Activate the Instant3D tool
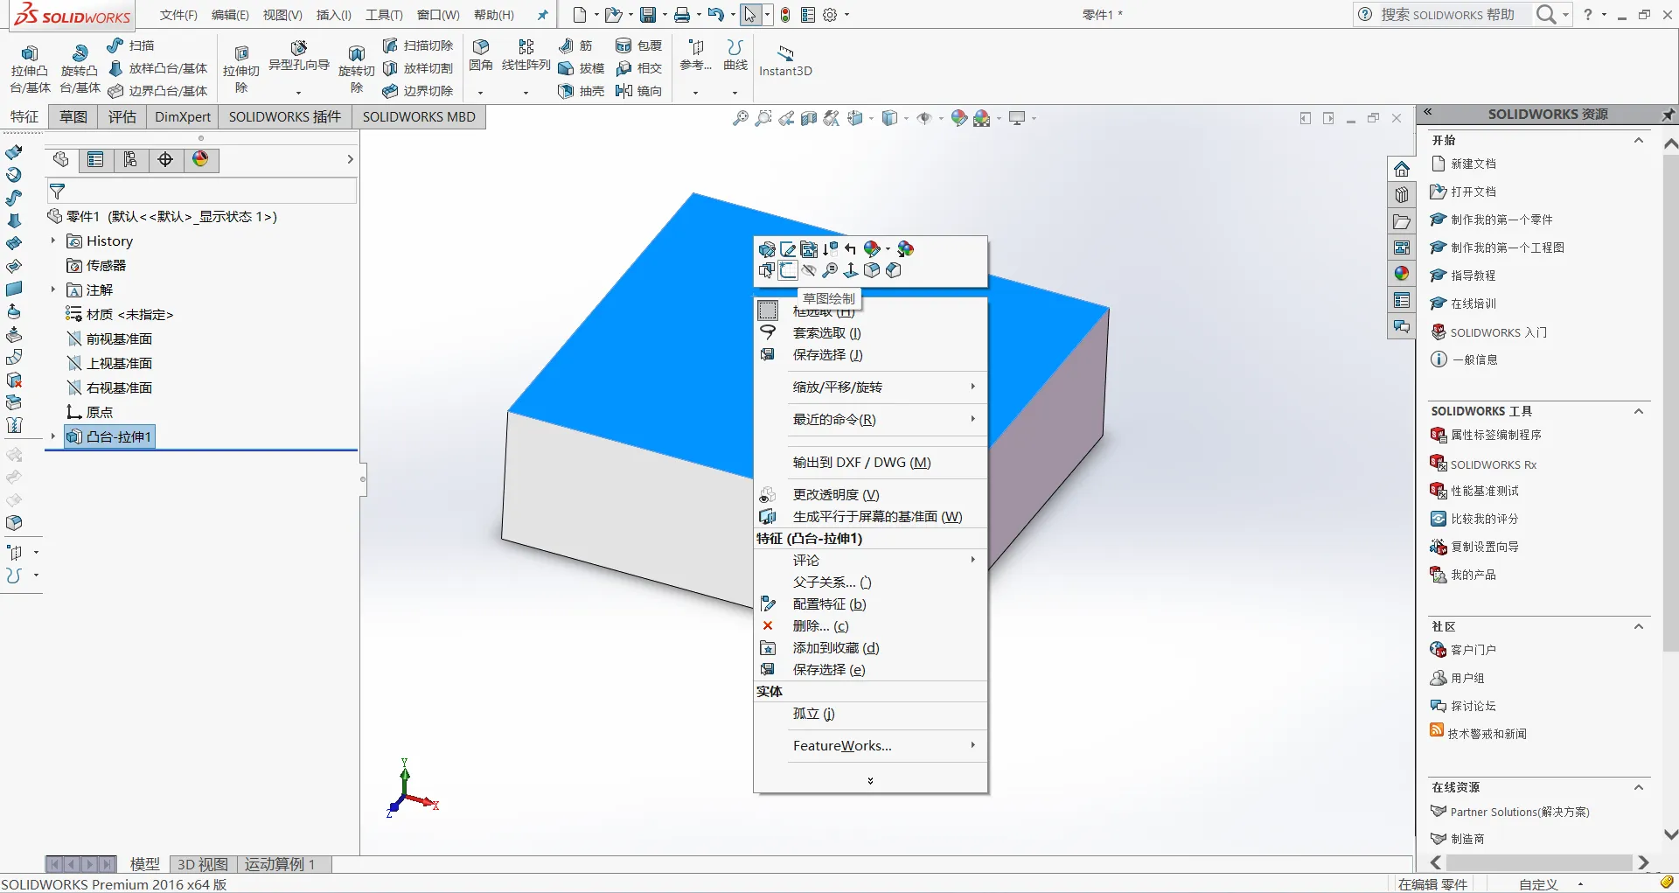 (x=785, y=60)
